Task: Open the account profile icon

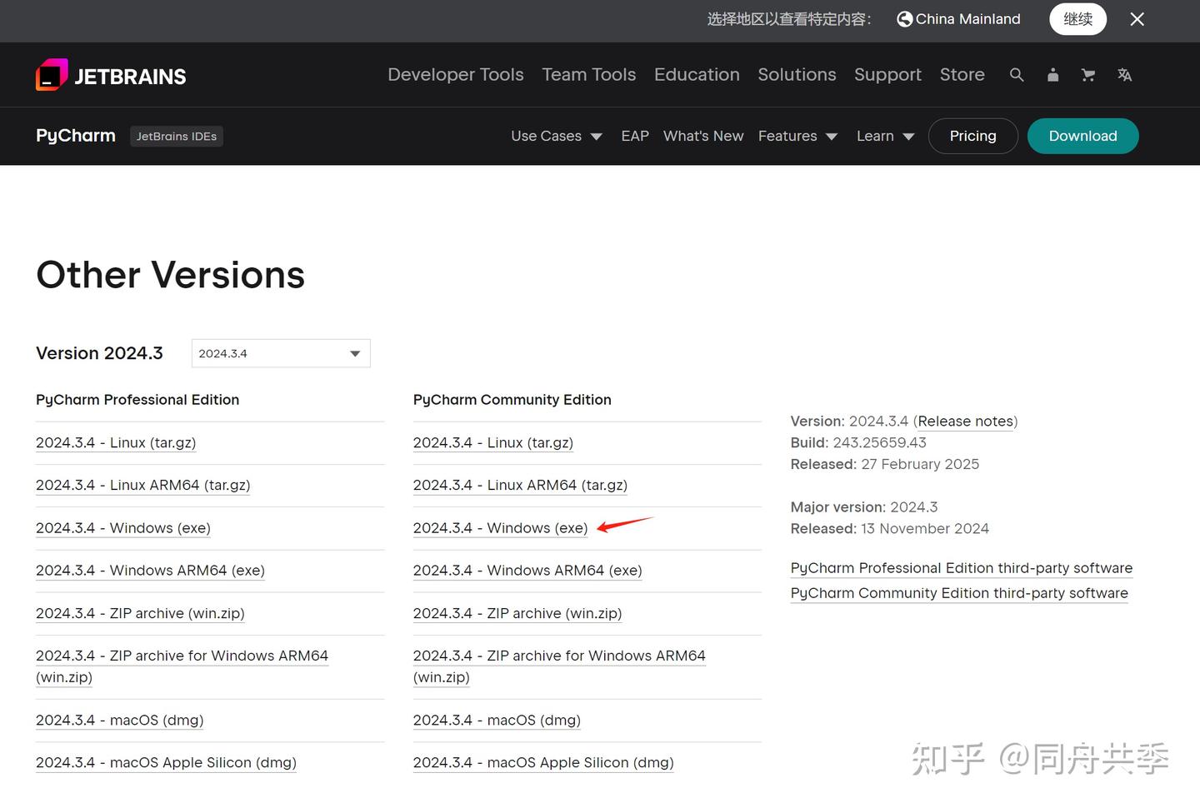Action: pos(1052,74)
